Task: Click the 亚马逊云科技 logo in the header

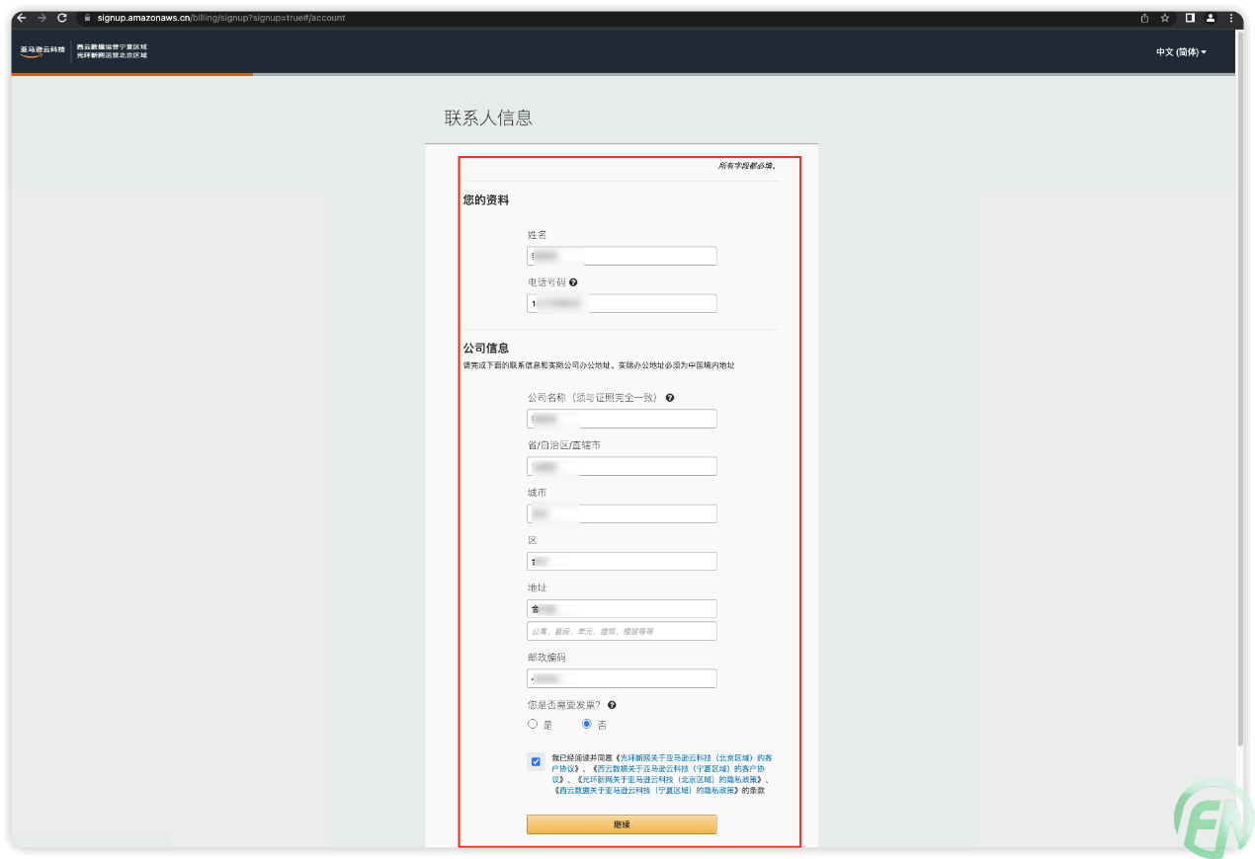Action: (42, 50)
